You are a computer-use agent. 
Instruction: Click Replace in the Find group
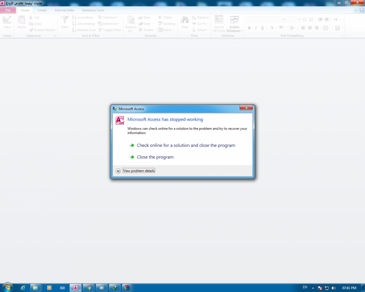click(200, 18)
